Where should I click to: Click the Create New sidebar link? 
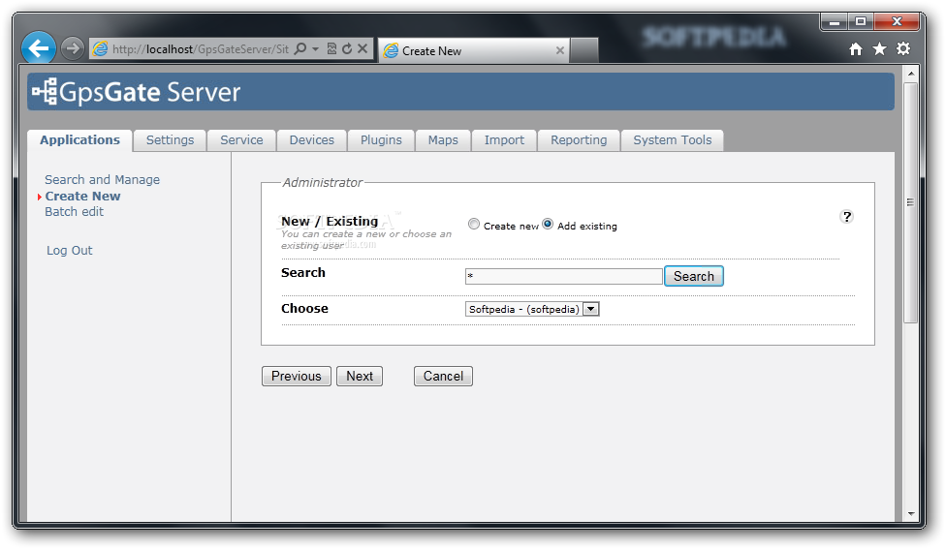tap(82, 196)
